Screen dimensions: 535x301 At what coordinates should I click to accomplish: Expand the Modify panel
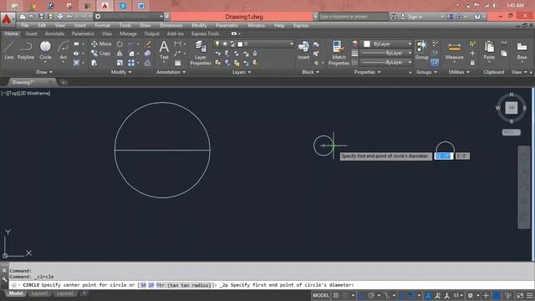tap(121, 72)
